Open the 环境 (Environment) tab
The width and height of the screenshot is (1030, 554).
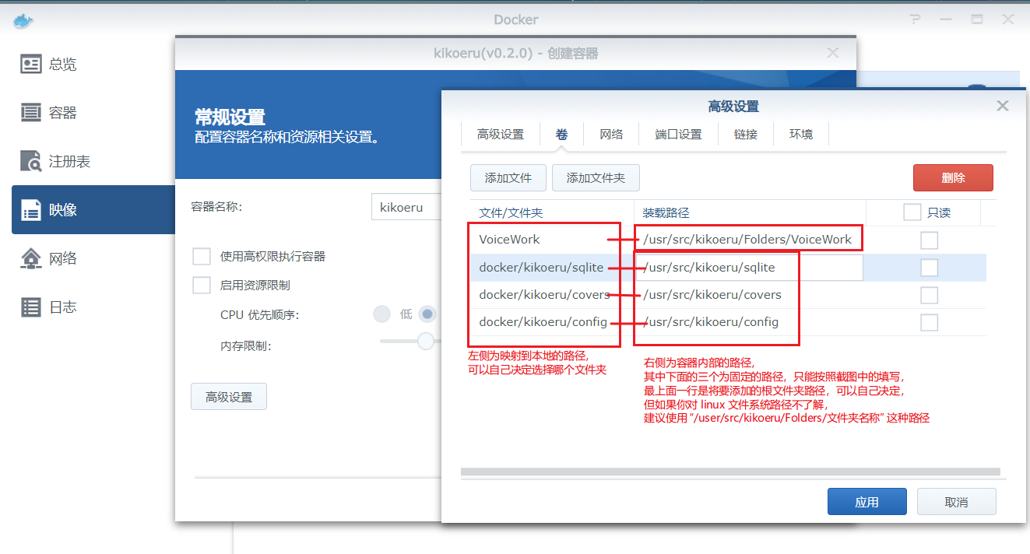[x=800, y=134]
